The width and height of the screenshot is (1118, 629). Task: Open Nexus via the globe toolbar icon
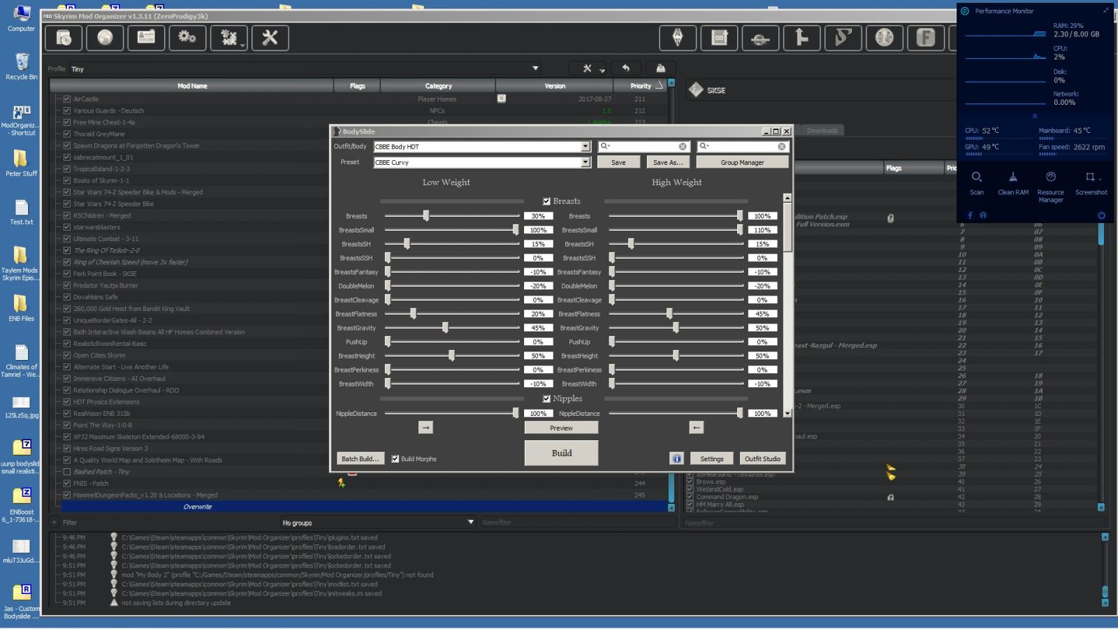tap(105, 38)
